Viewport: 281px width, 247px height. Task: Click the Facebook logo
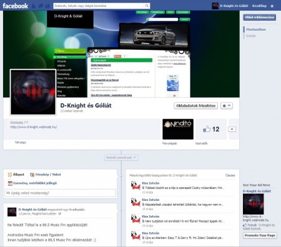coord(15,6)
